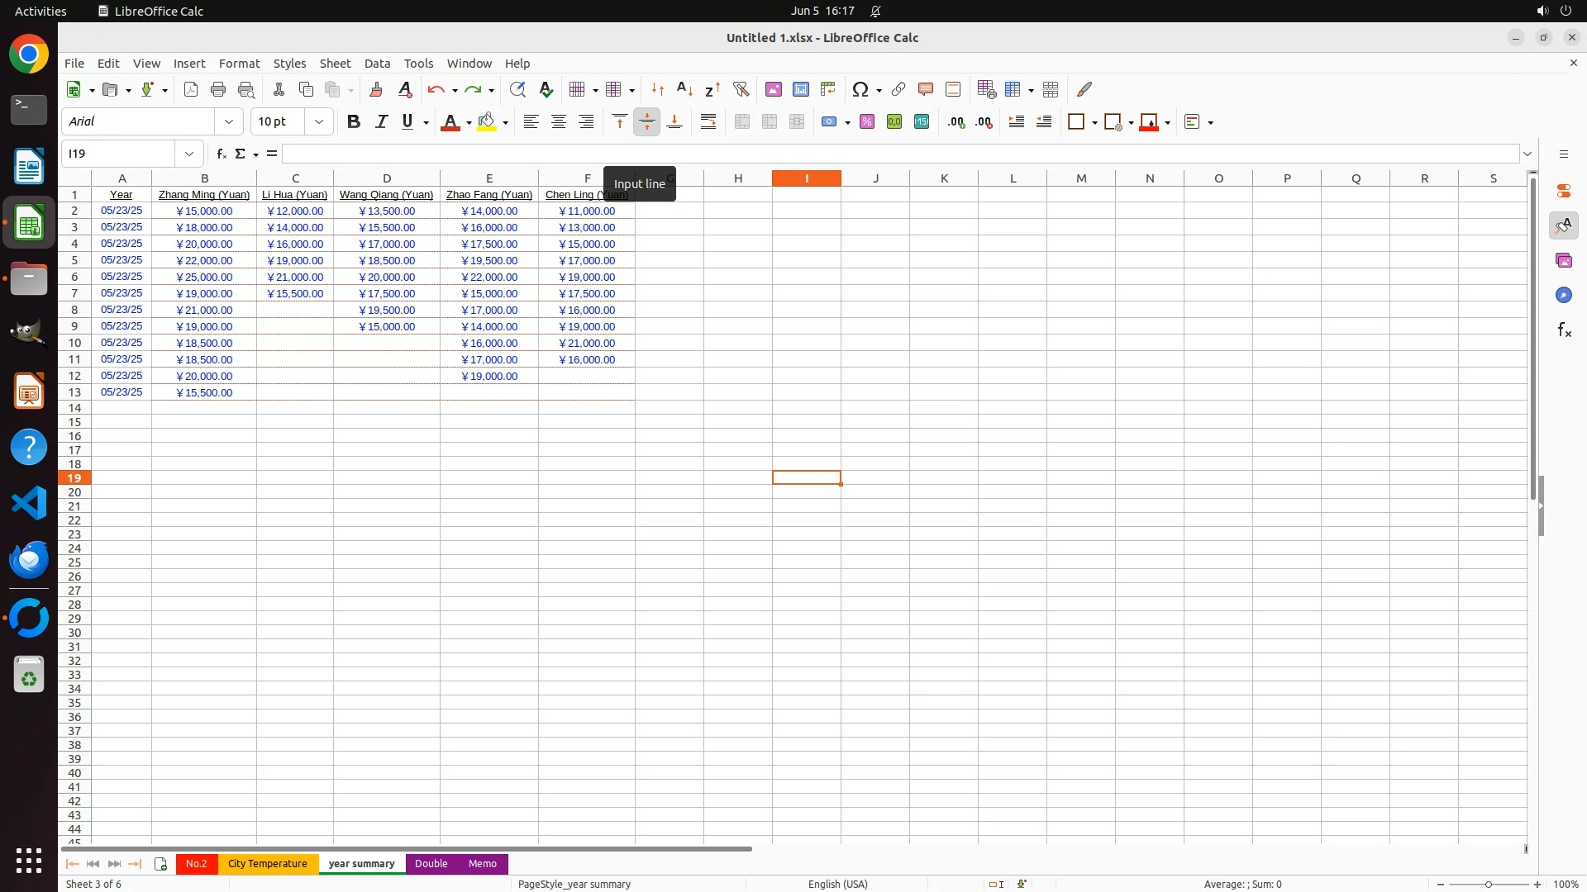Viewport: 1587px width, 892px height.
Task: Click the AutoFilter icon
Action: 741,89
